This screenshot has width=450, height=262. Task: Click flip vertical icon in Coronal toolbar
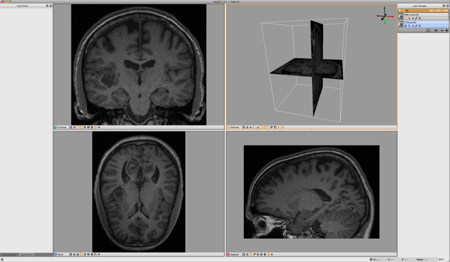tap(92, 127)
